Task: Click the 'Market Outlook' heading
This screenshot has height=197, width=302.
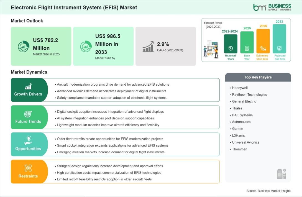Action: (27, 21)
